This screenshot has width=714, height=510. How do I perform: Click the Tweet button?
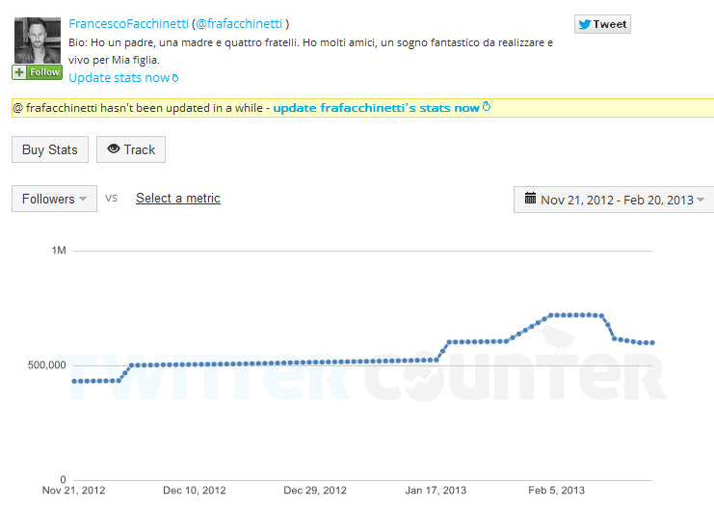pyautogui.click(x=602, y=24)
